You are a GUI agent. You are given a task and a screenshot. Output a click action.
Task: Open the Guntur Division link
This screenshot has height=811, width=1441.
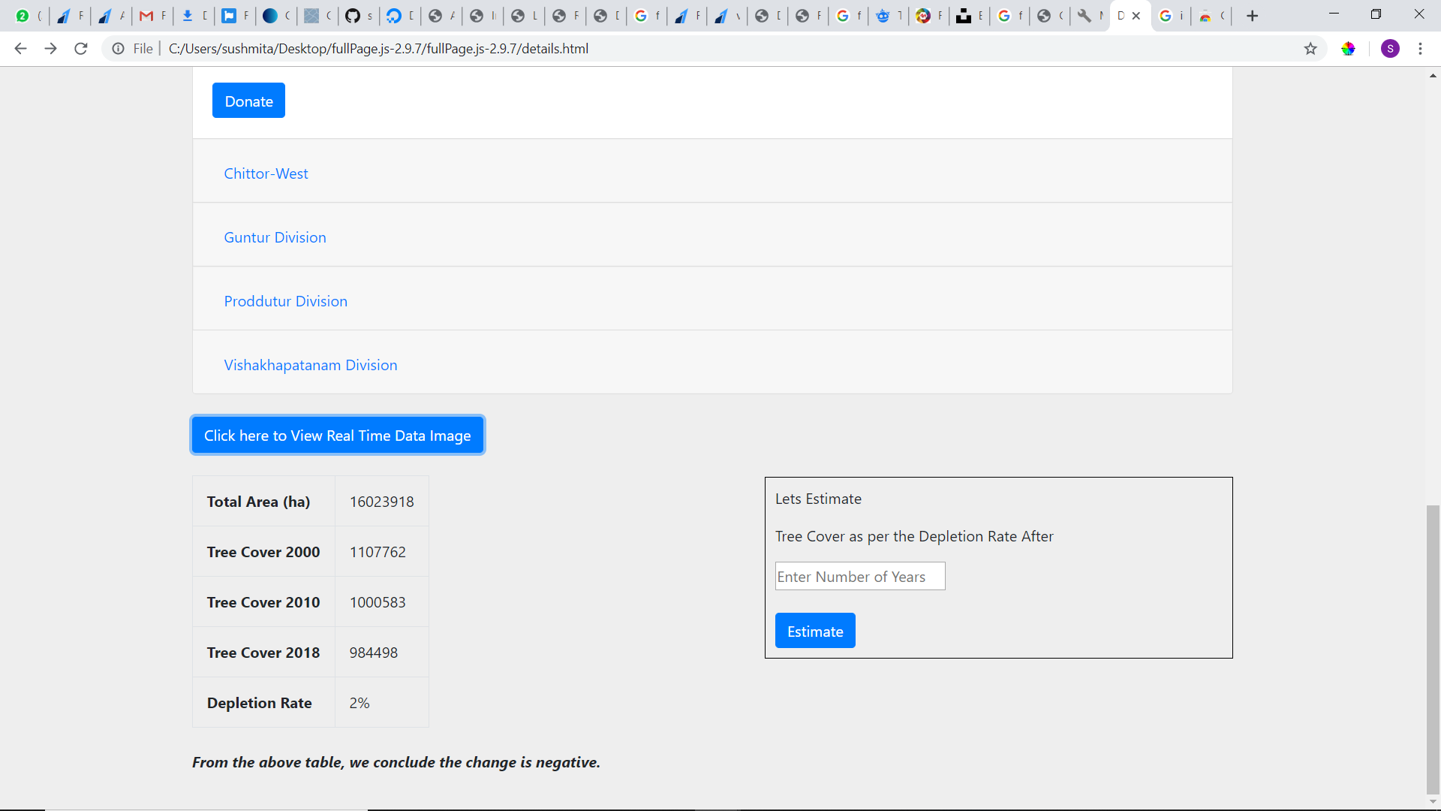275,237
